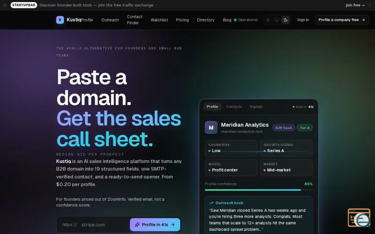Select the Profile tab in demo card
The height and width of the screenshot is (234, 375).
(x=212, y=107)
